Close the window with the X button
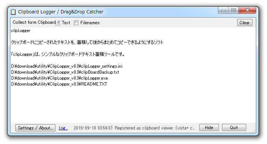This screenshot has height=144, width=267. coord(247,10)
